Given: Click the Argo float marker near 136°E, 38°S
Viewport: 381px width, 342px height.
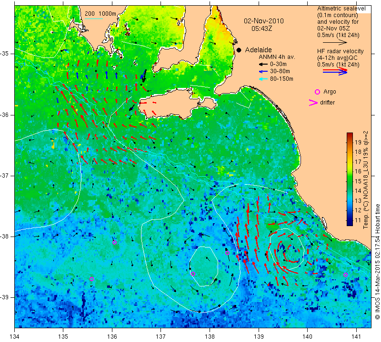Looking at the screenshot, I should (x=114, y=242).
